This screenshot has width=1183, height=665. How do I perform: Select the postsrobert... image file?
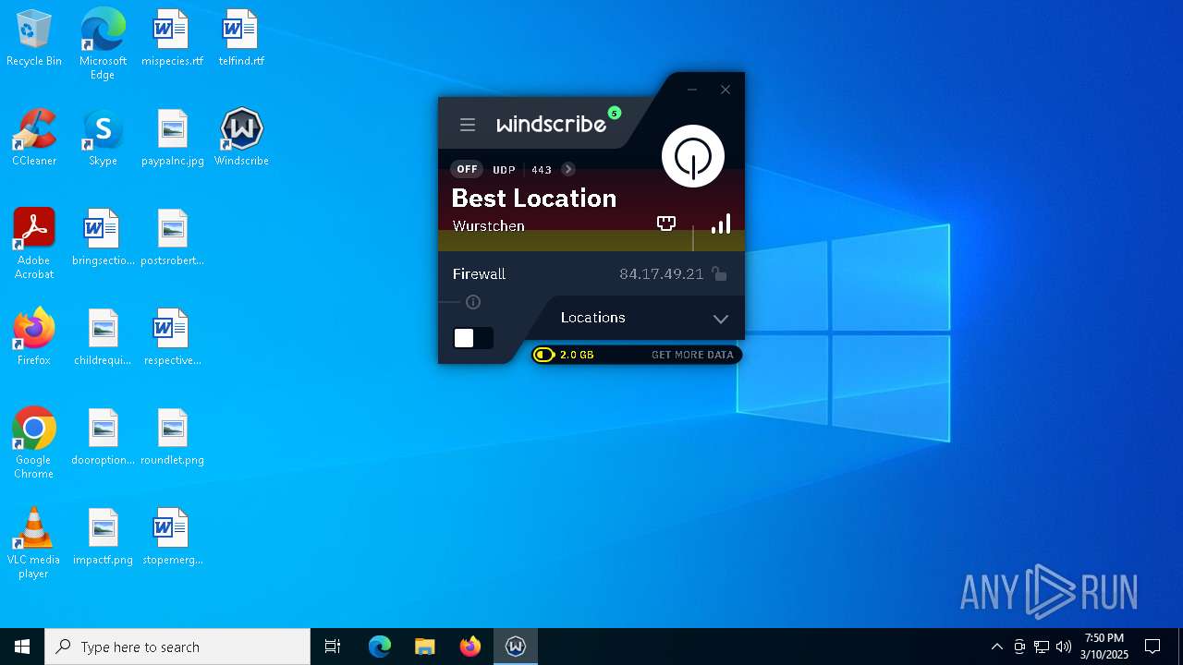pos(172,238)
